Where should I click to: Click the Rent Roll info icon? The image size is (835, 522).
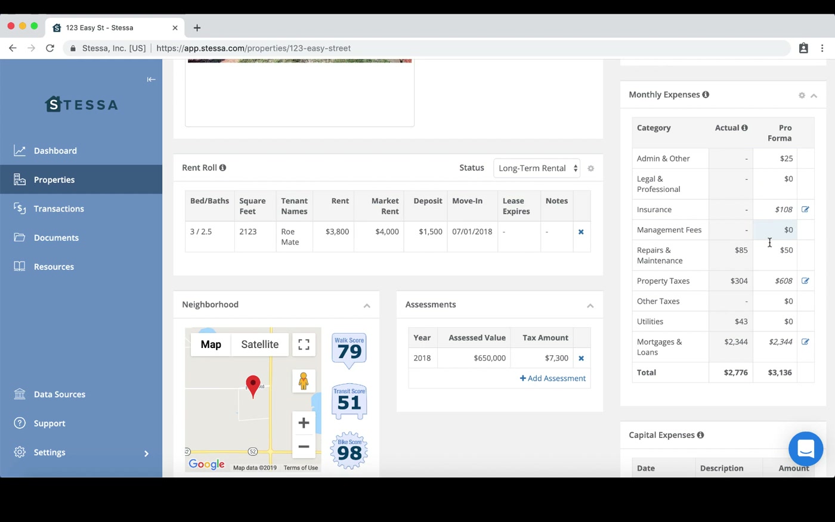click(222, 168)
